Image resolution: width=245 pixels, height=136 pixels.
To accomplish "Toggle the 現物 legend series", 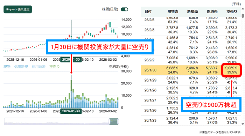I will click(7, 67).
